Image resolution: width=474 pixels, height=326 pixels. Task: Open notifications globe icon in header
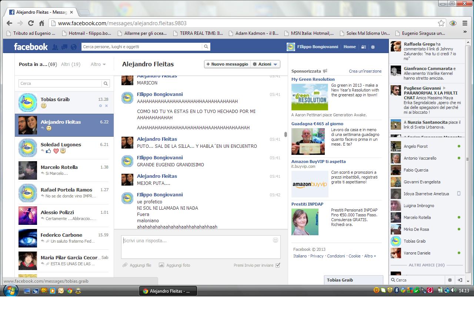click(x=74, y=47)
